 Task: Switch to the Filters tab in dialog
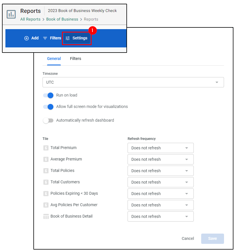coord(76,59)
